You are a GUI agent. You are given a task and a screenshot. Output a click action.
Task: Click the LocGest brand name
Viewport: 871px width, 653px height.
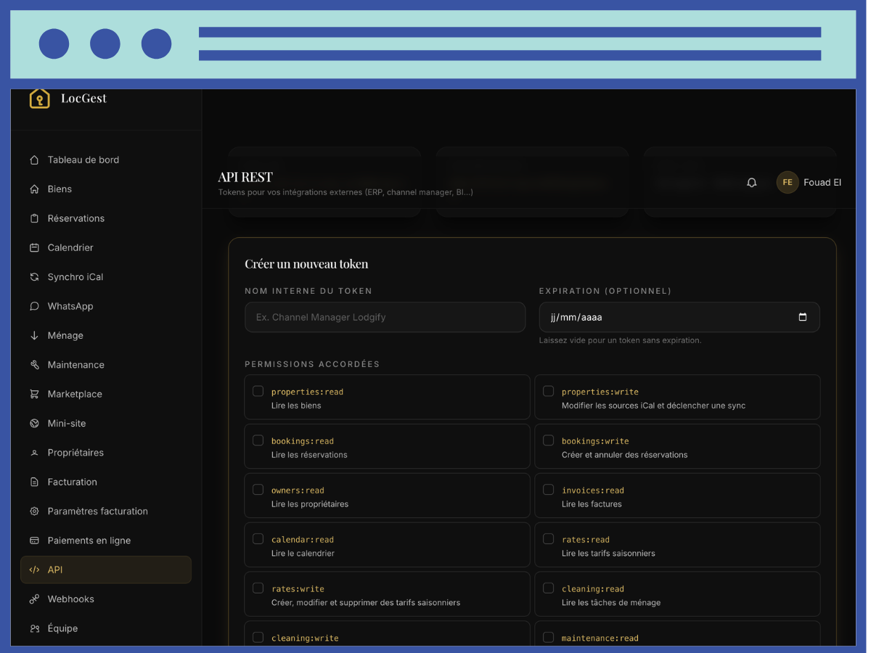click(x=83, y=99)
